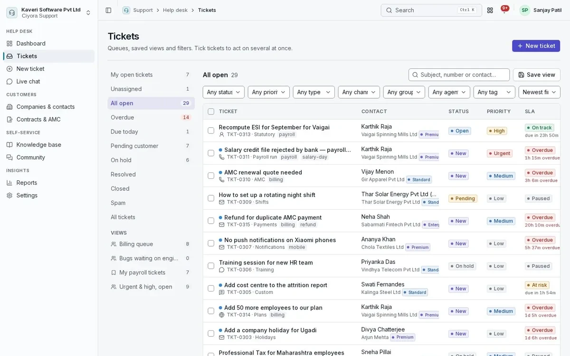Image resolution: width=570 pixels, height=356 pixels.
Task: Click the New ticket plus-circle sidebar icon
Action: [9, 69]
